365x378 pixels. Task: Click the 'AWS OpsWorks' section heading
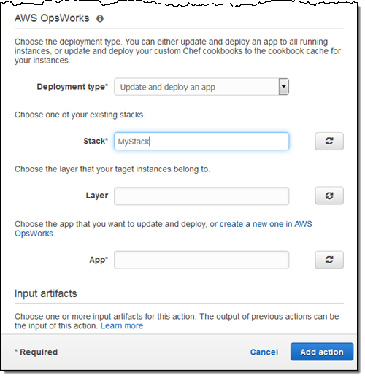coord(52,18)
